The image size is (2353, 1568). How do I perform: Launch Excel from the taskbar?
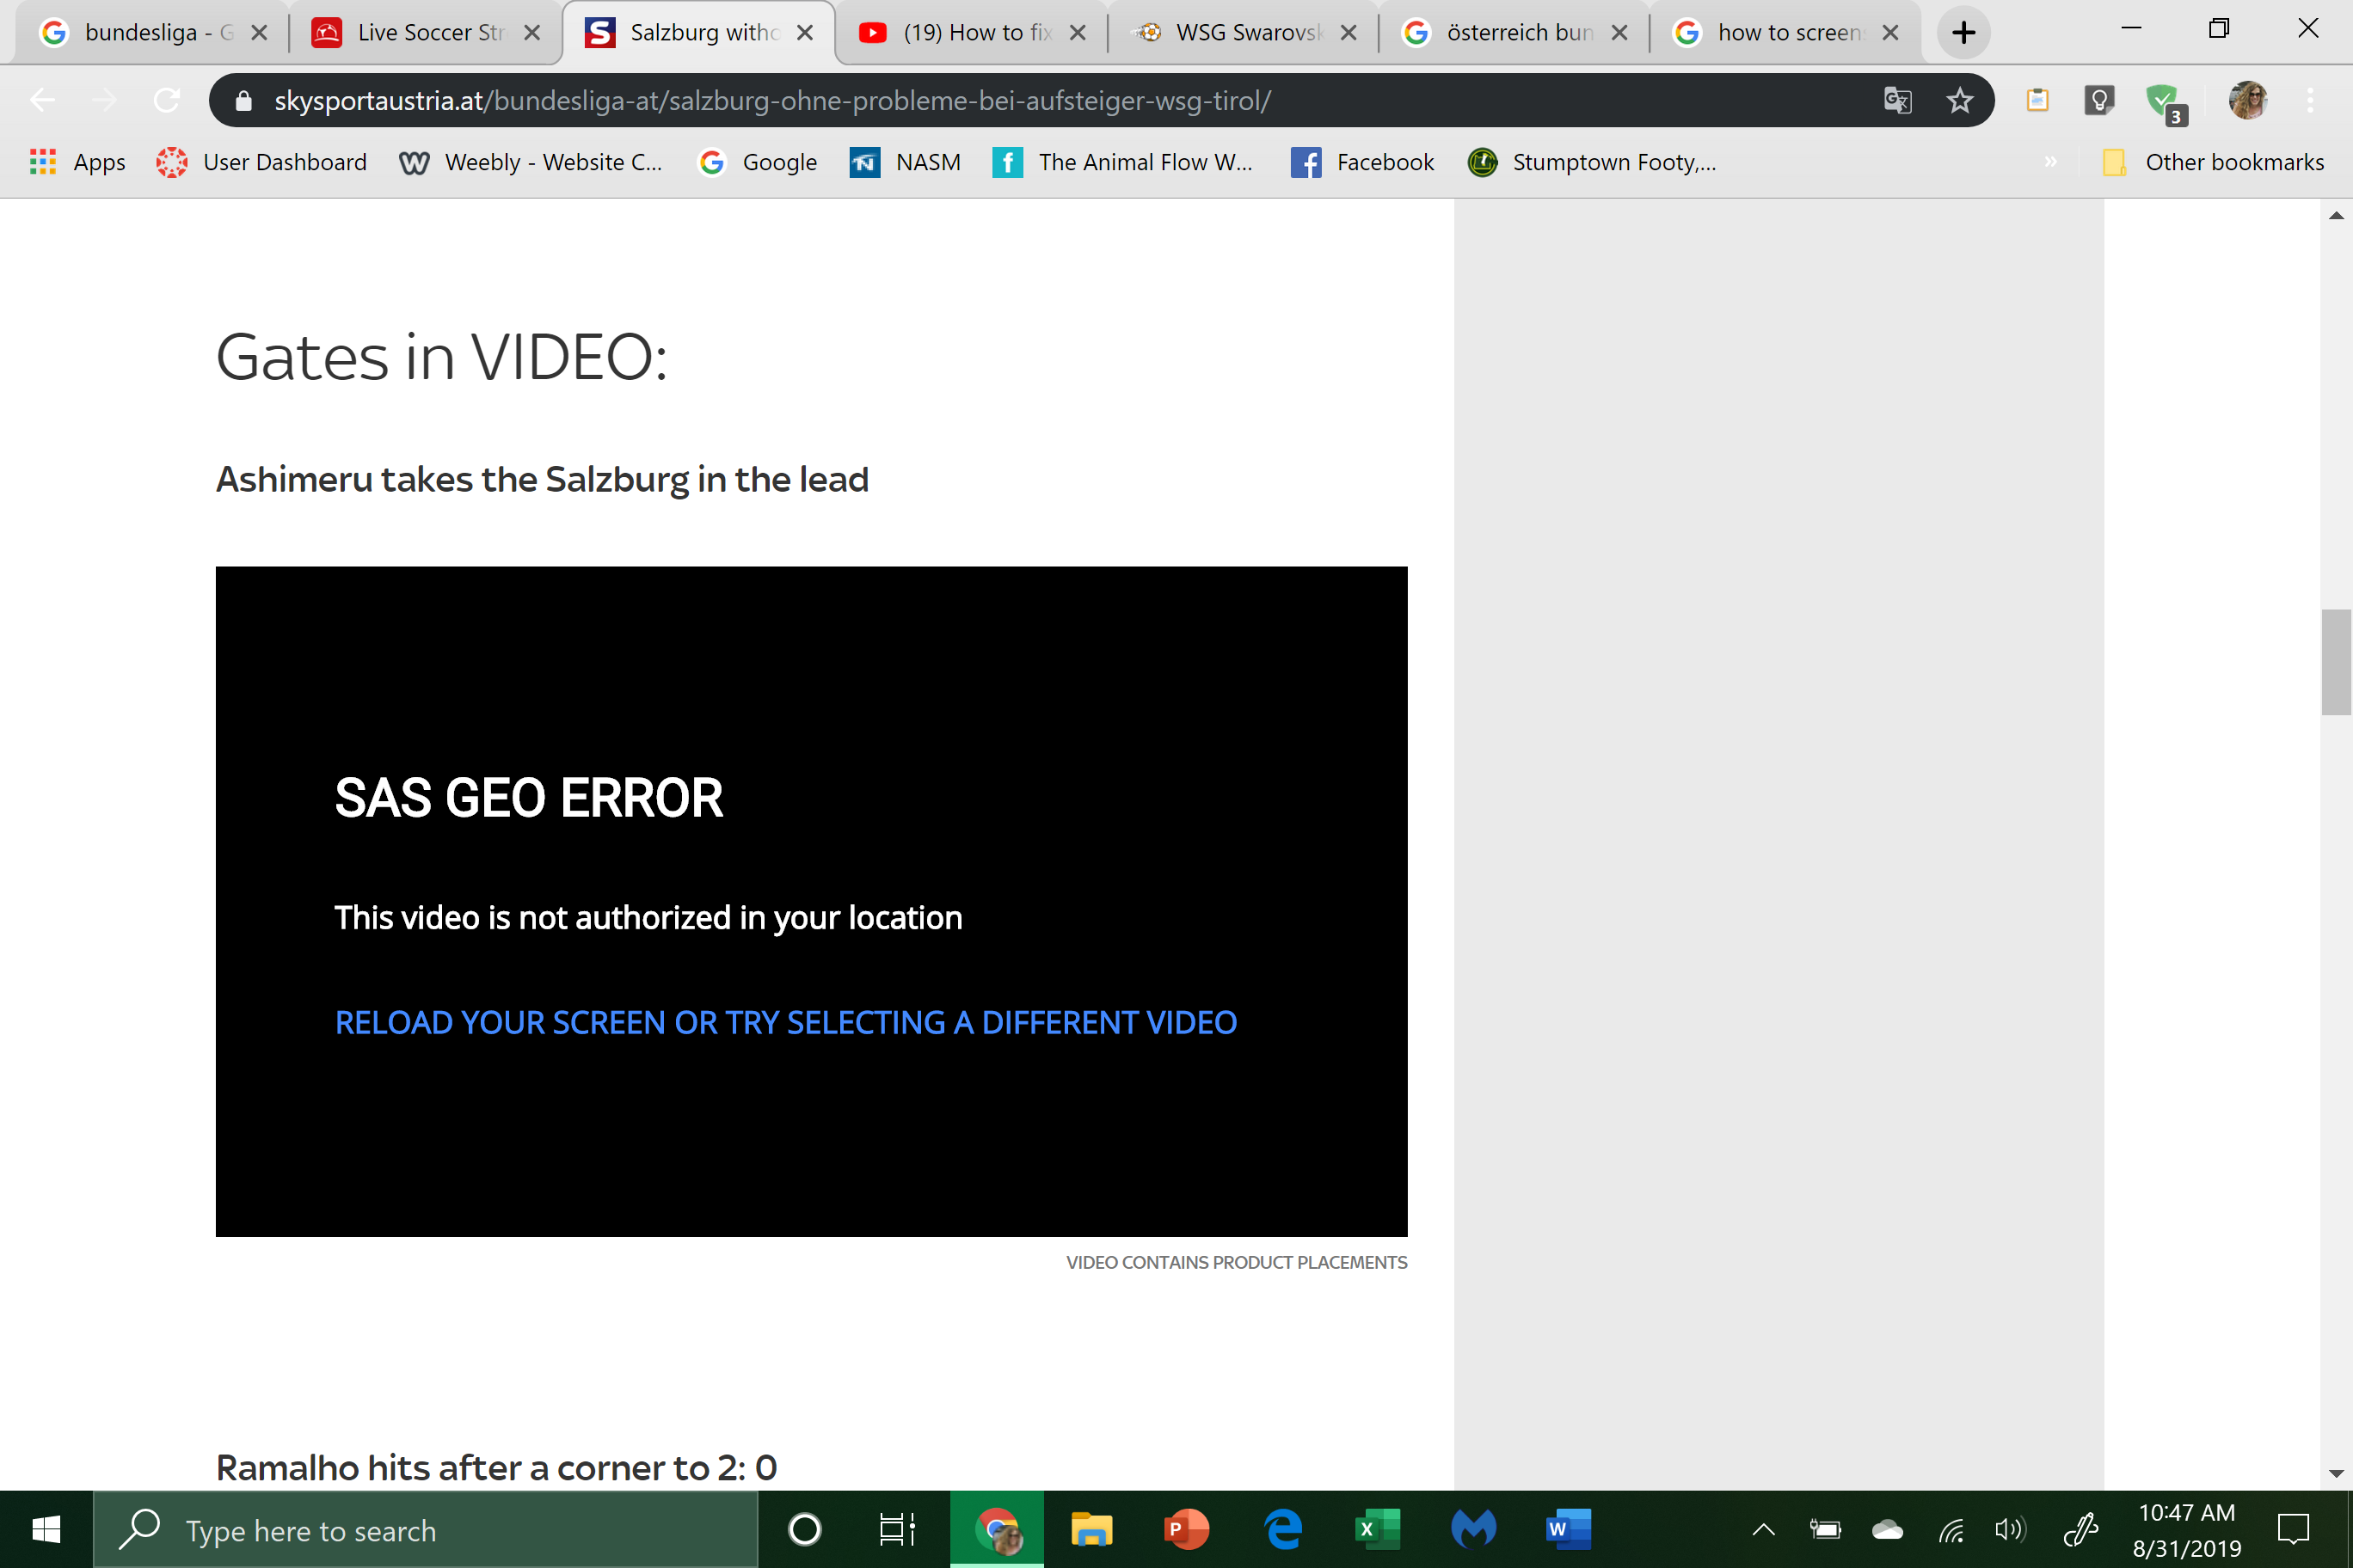click(x=1378, y=1529)
